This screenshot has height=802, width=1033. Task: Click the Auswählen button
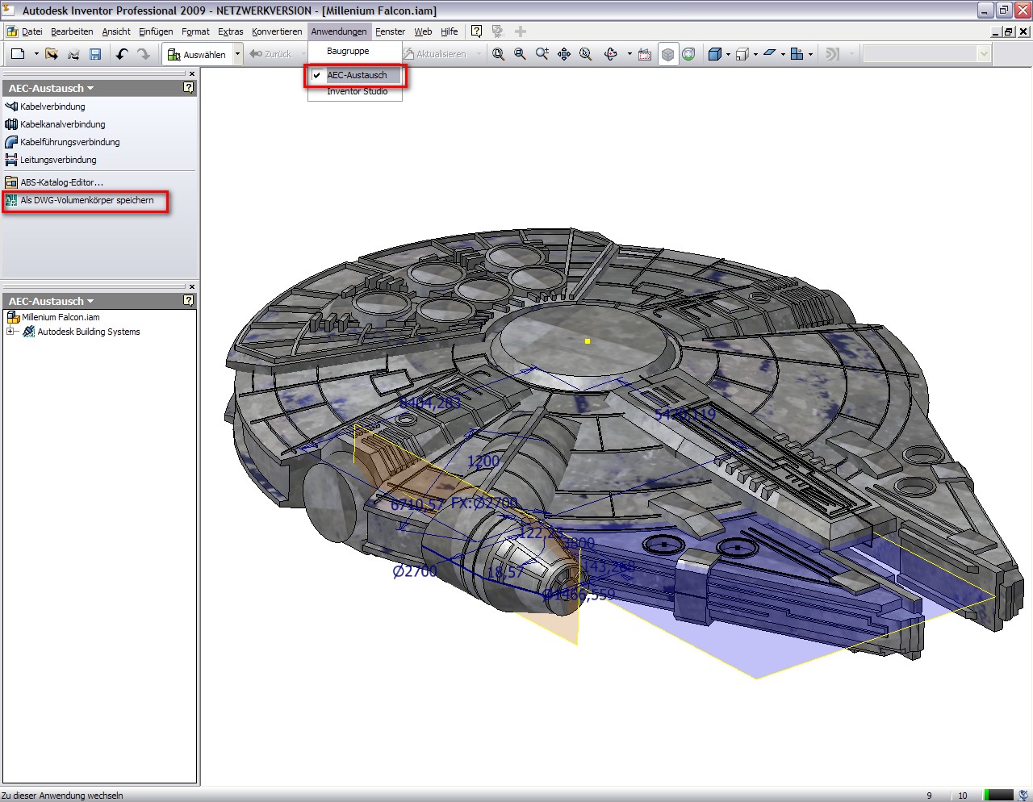197,54
